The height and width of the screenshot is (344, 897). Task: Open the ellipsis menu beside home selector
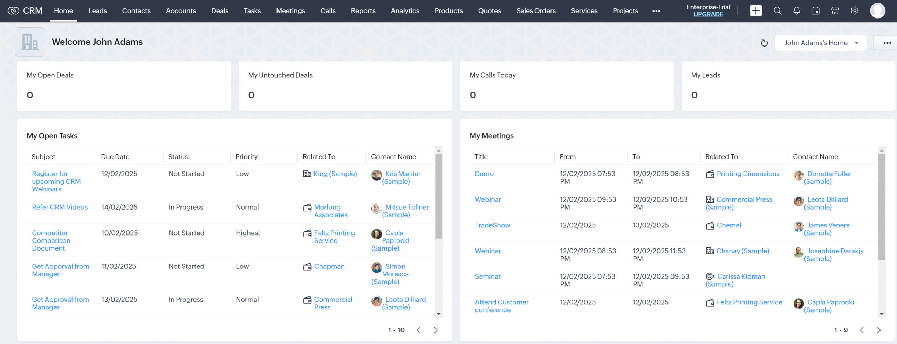click(x=888, y=43)
